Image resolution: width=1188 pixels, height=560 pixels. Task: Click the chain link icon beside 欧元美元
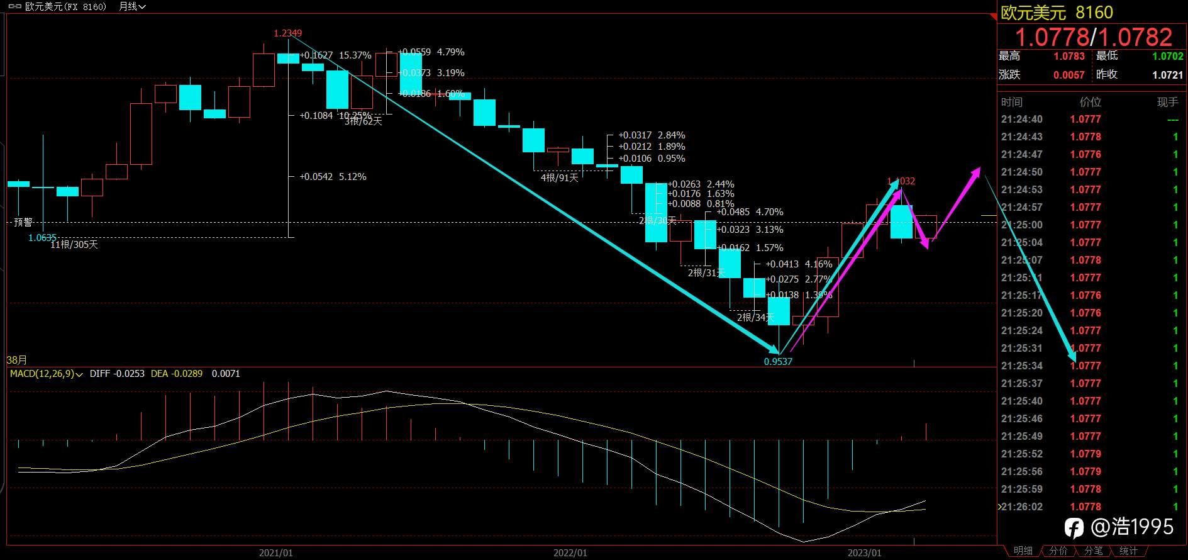pyautogui.click(x=14, y=7)
